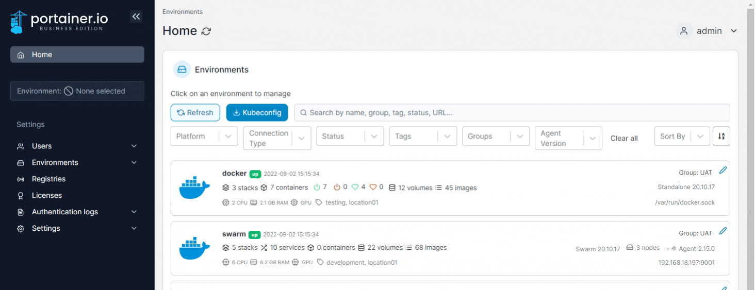Open the Connection Type filter dropdown
The image size is (755, 290).
277,138
